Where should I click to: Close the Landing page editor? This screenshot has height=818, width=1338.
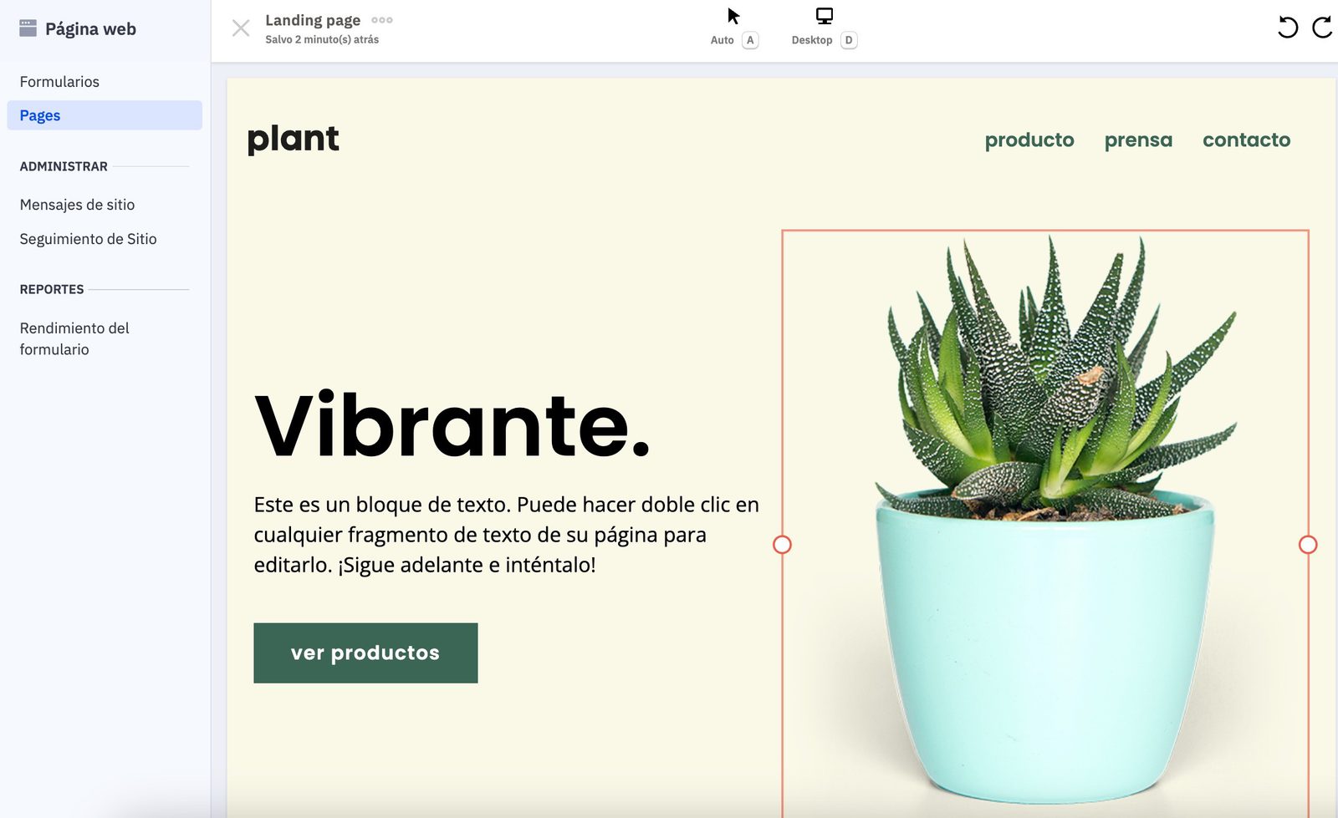click(241, 28)
